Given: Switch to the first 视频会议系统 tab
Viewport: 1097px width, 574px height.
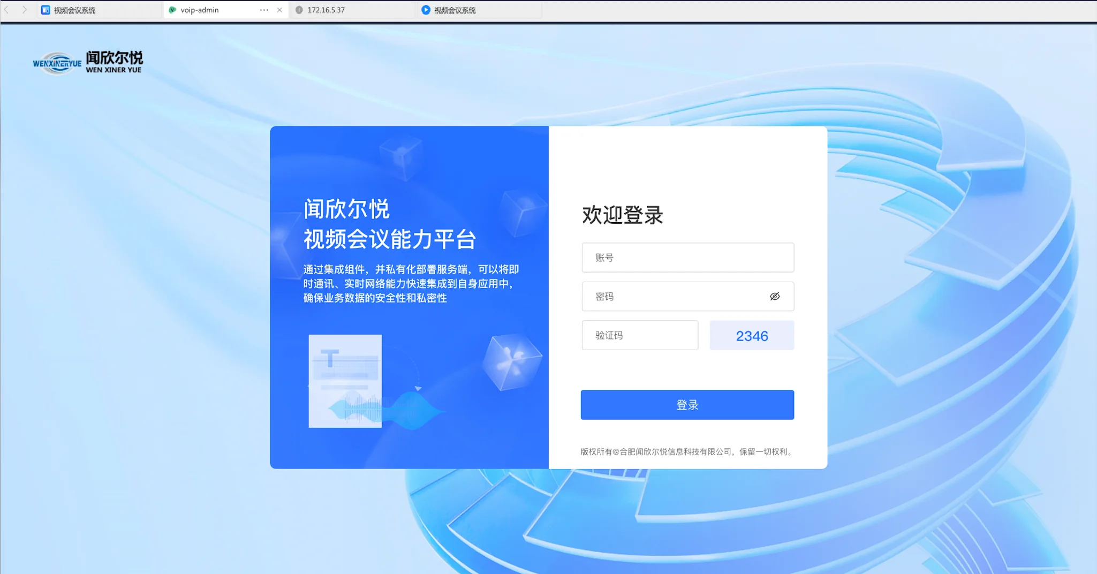Looking at the screenshot, I should click(100, 10).
